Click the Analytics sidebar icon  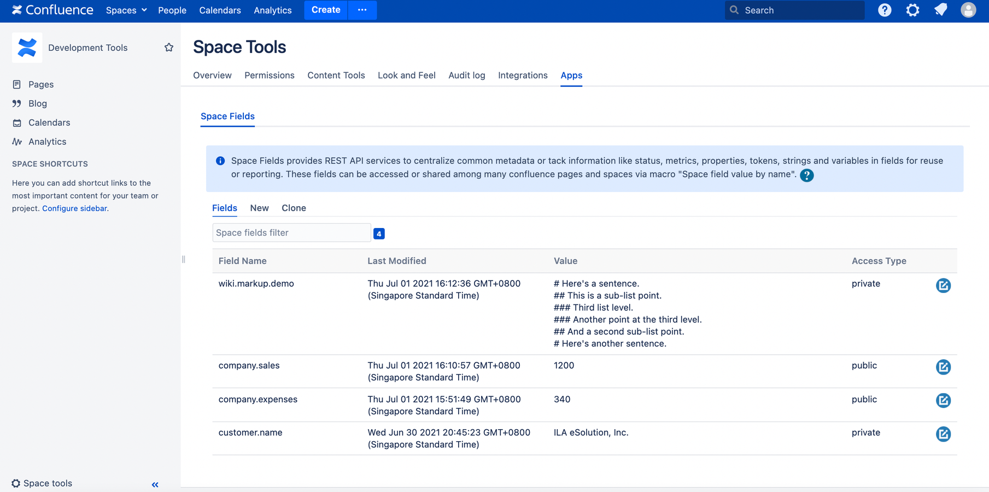pos(17,142)
